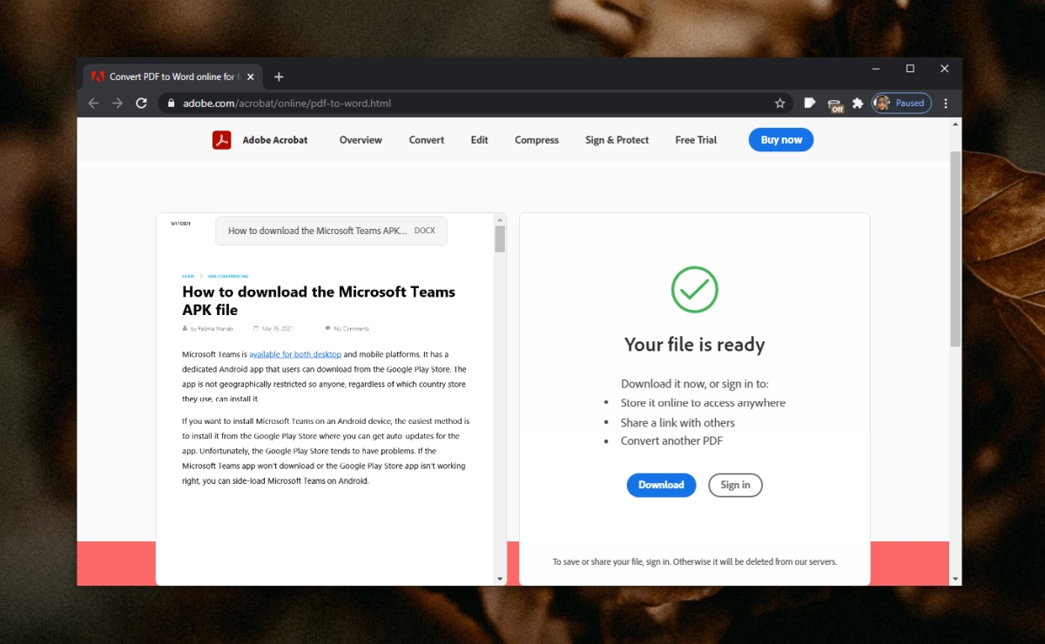Navigate back using the back arrow
1045x644 pixels.
(x=93, y=103)
